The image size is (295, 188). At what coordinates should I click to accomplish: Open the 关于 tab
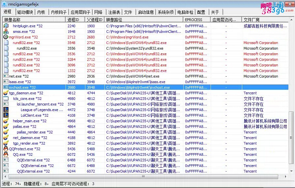click(x=215, y=12)
